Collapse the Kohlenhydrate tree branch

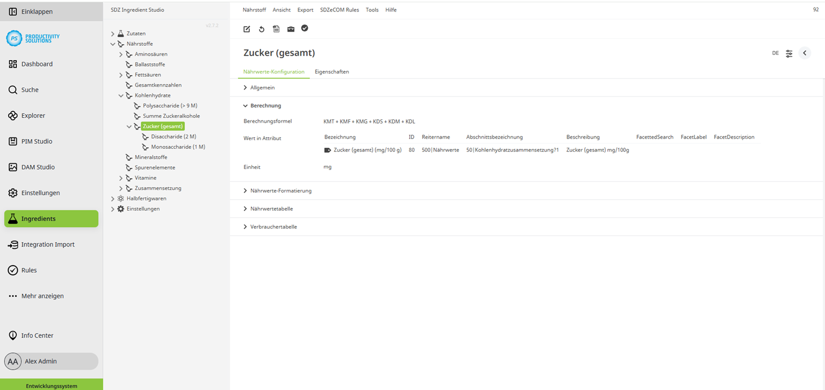121,95
